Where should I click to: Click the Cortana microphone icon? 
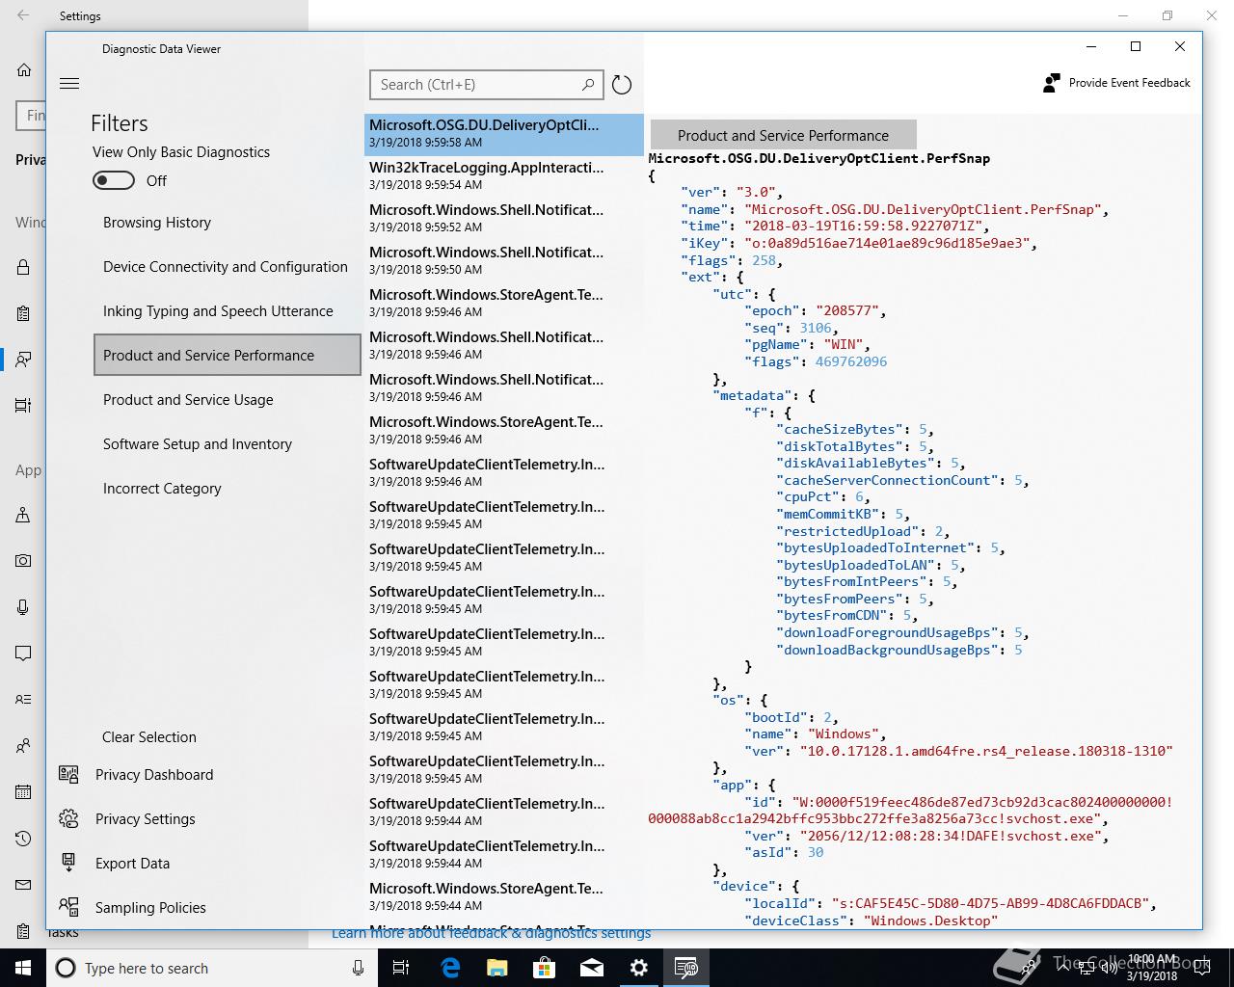[x=358, y=968]
